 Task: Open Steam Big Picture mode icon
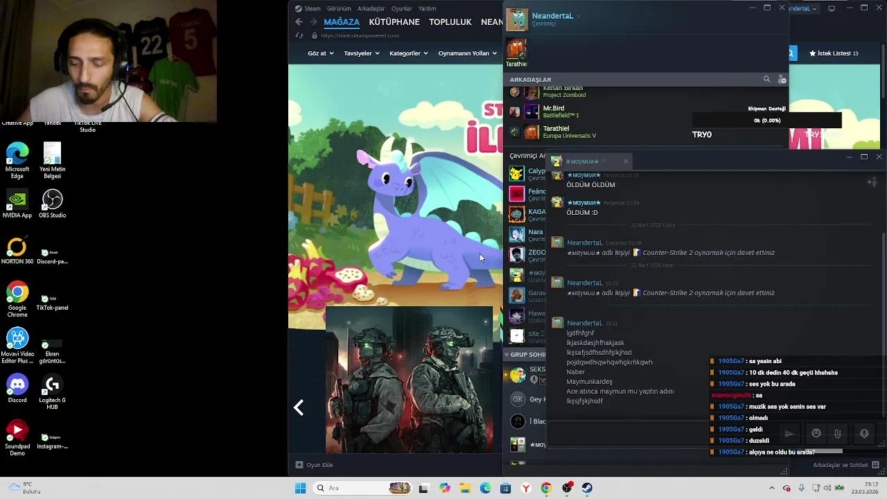pyautogui.click(x=832, y=8)
